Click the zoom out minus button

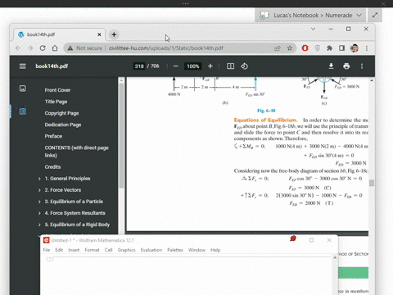coord(176,66)
